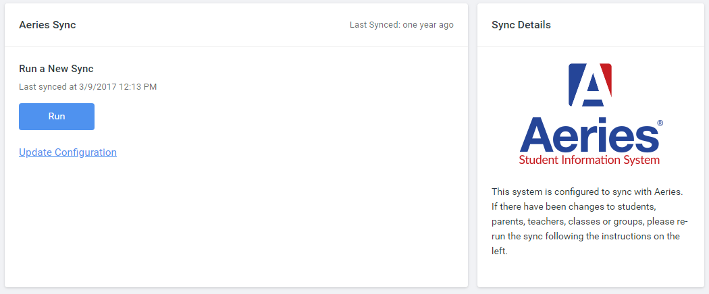Click 'This system is configured to sync' line

coord(587,192)
